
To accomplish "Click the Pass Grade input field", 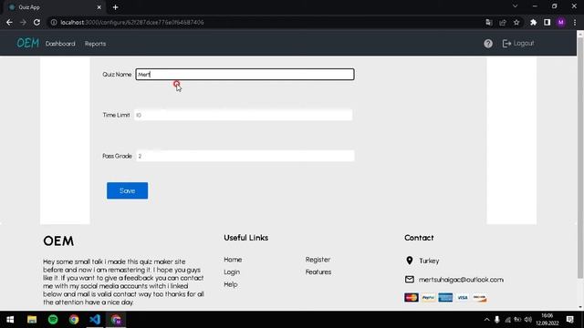I will click(x=245, y=156).
